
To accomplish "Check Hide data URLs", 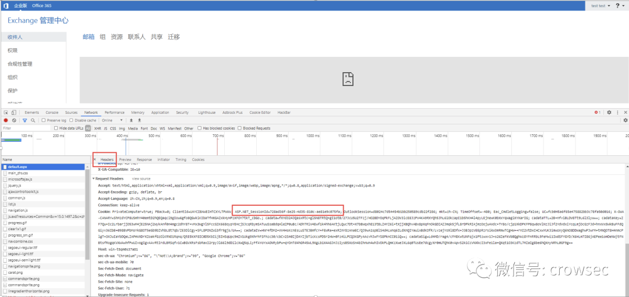I will click(x=56, y=128).
